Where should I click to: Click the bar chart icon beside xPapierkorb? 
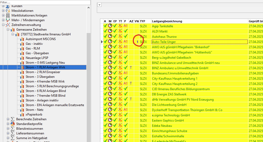point(22,114)
